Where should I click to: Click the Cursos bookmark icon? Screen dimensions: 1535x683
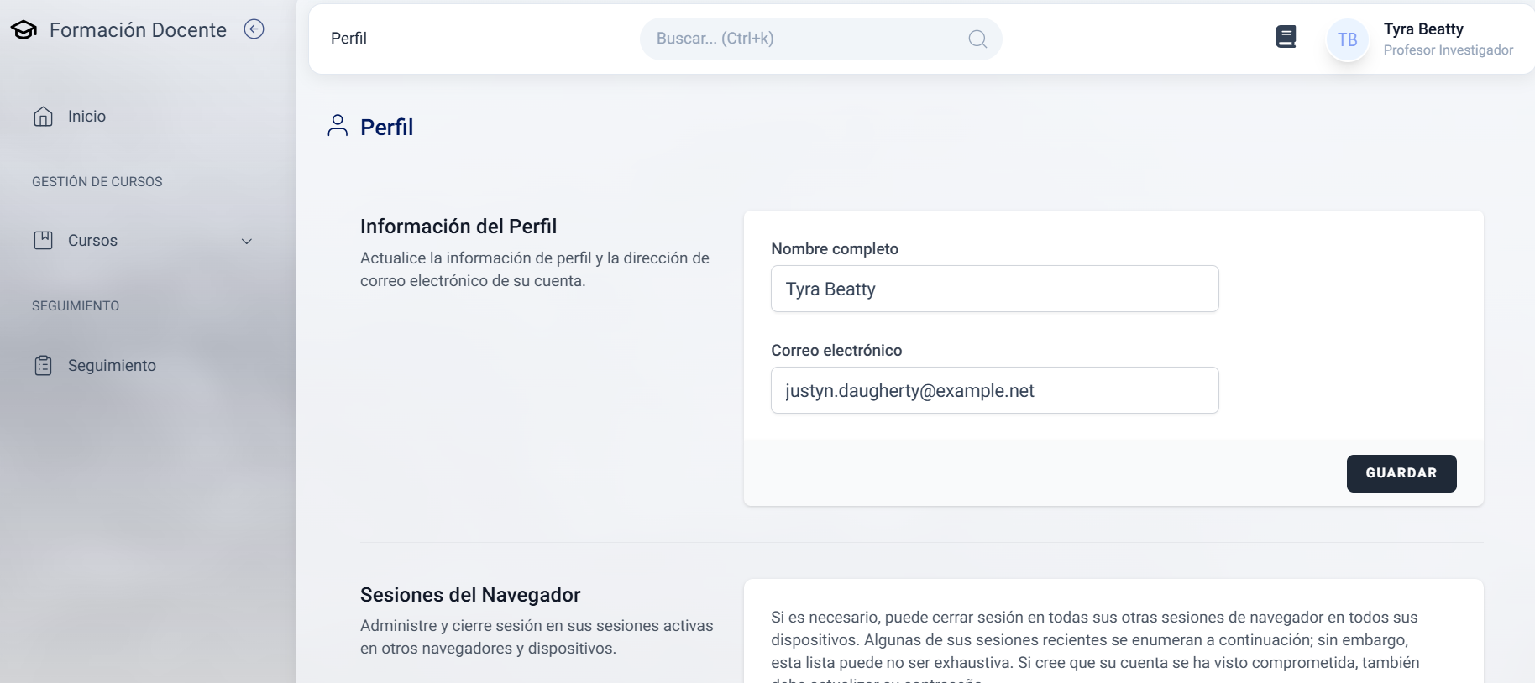point(43,241)
